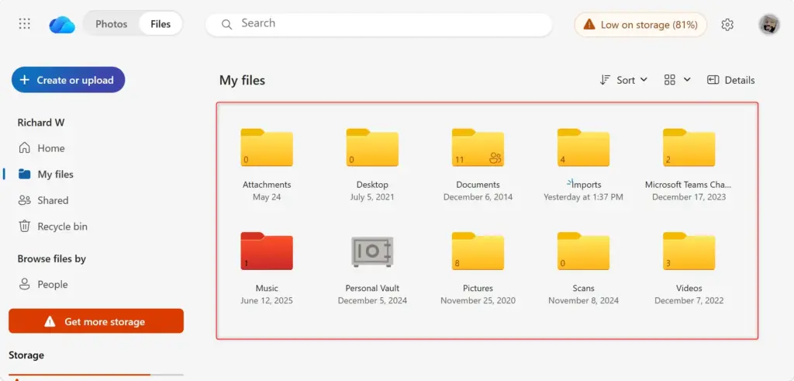Open Shared in sidebar
Image resolution: width=794 pixels, height=381 pixels.
(53, 200)
